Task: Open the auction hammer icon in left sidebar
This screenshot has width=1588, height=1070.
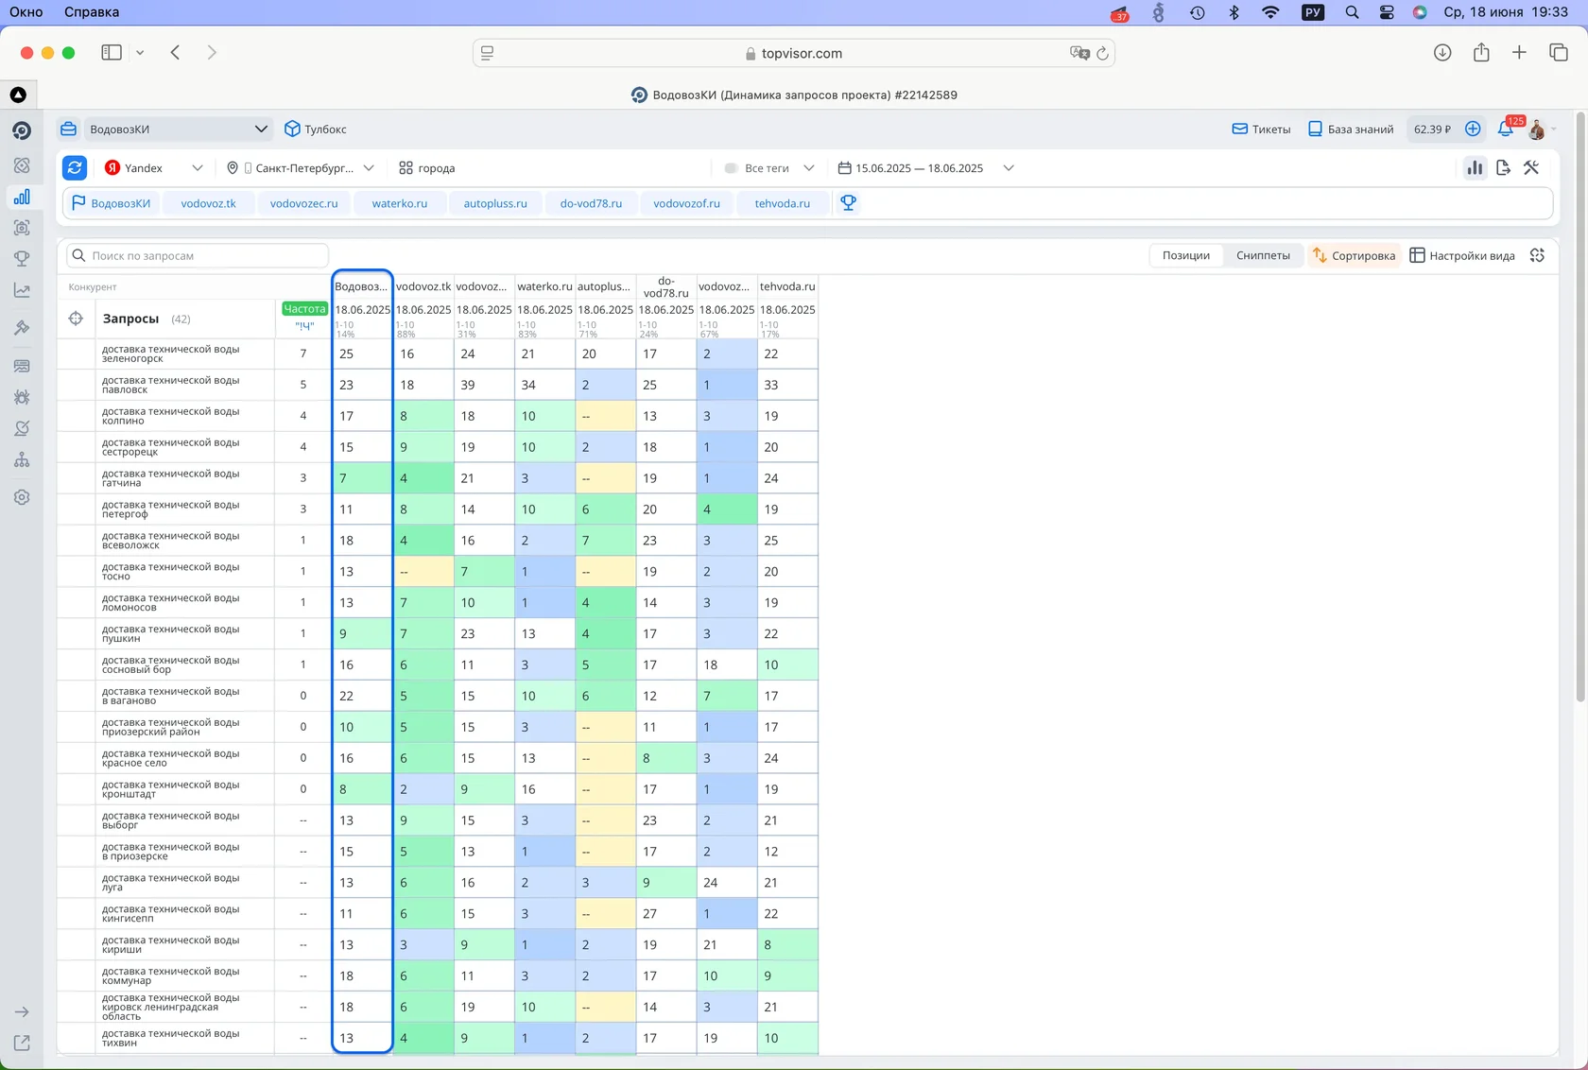Action: coord(22,328)
